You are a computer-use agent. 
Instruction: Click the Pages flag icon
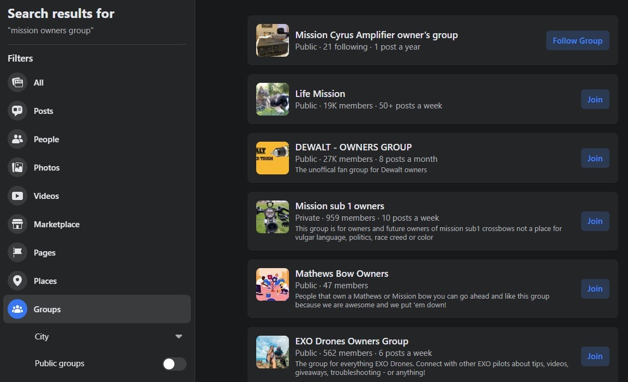click(17, 252)
